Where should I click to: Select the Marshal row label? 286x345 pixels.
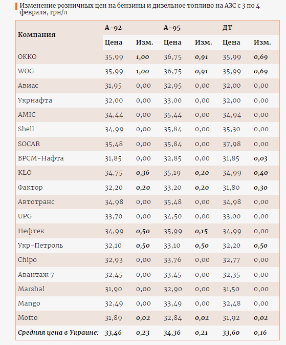[31, 289]
